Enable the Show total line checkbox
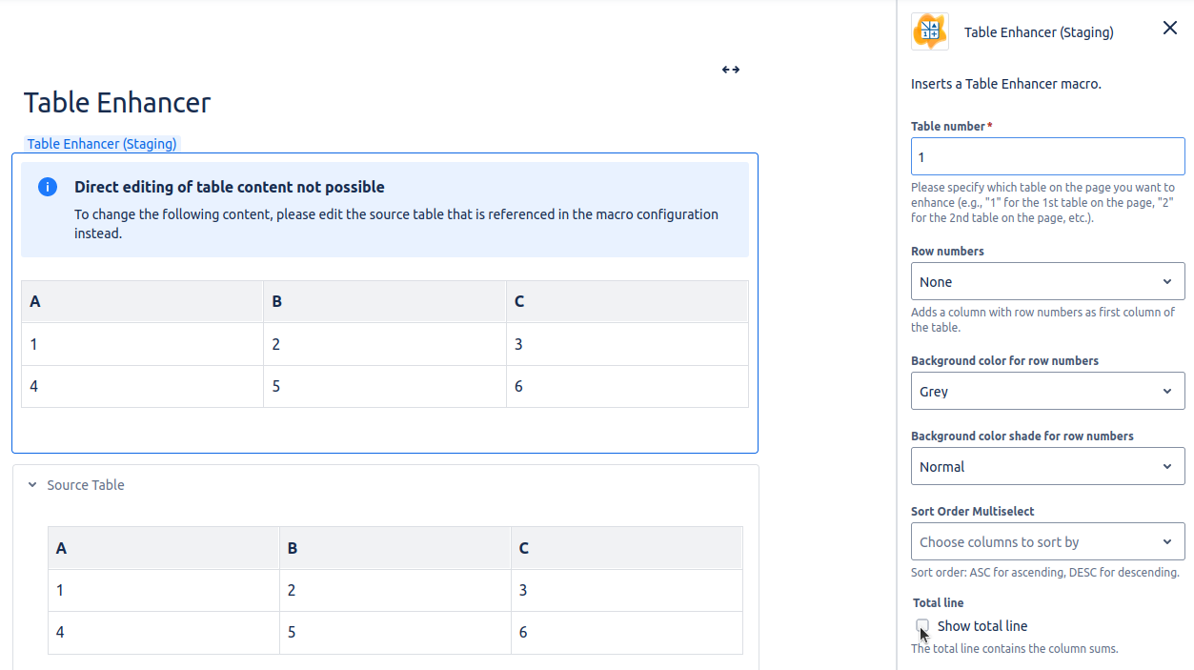Screen dimensions: 1194x670 [x=922, y=626]
